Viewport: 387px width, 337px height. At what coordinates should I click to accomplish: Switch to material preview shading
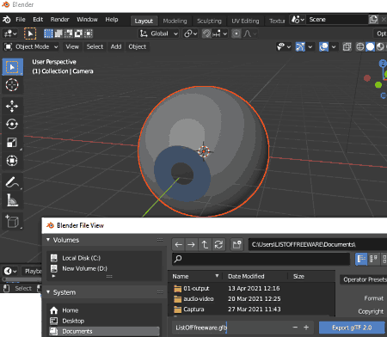[x=380, y=46]
